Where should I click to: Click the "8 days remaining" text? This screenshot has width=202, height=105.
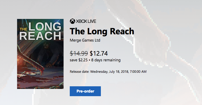tap(106, 60)
